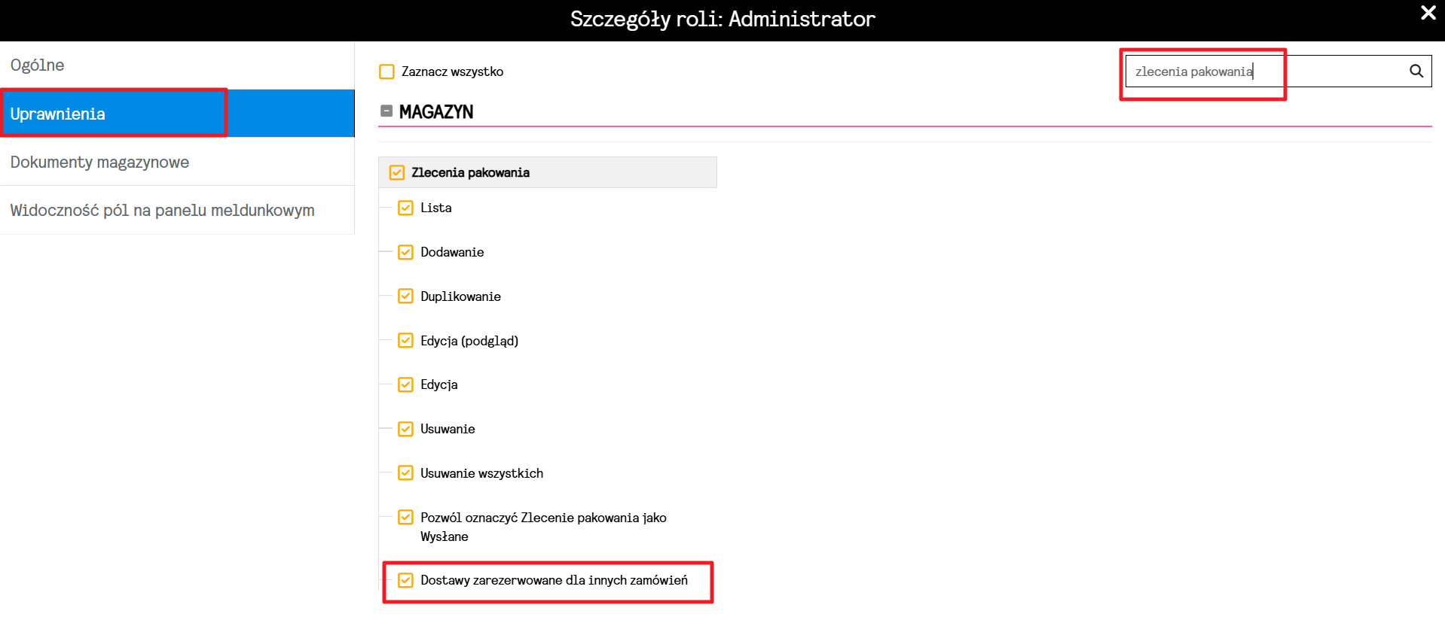Disable the Edycja permission checkbox
Screen dimensions: 1445x632
tap(405, 384)
